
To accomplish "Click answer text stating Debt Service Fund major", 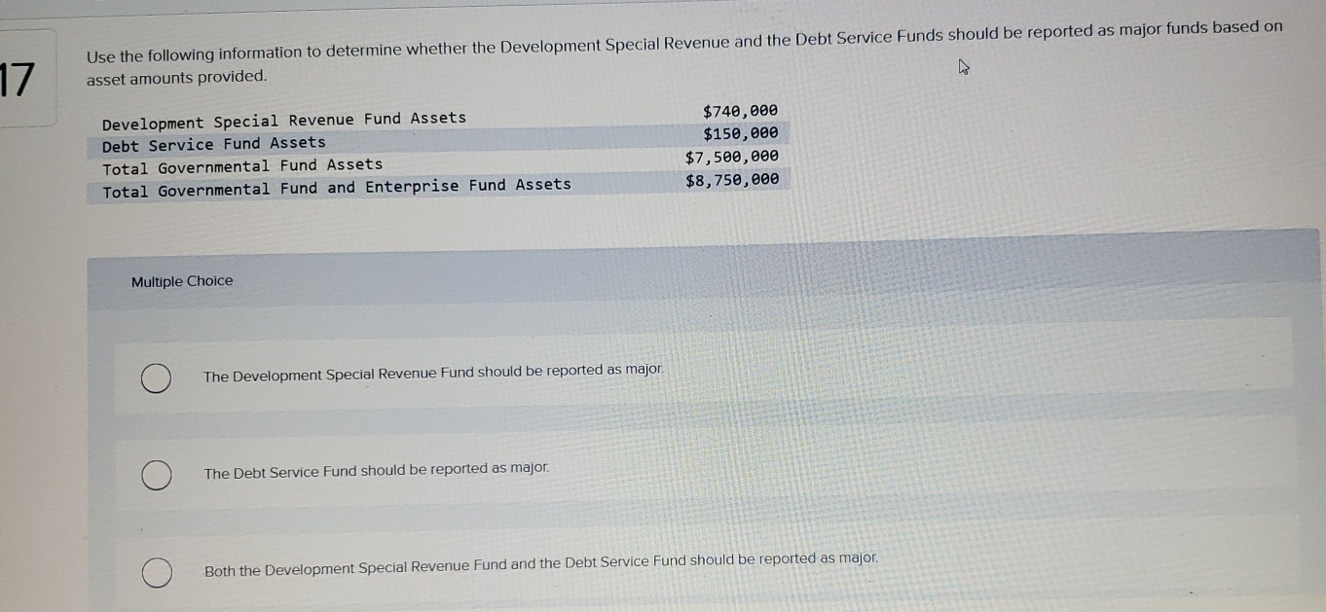I will (376, 468).
